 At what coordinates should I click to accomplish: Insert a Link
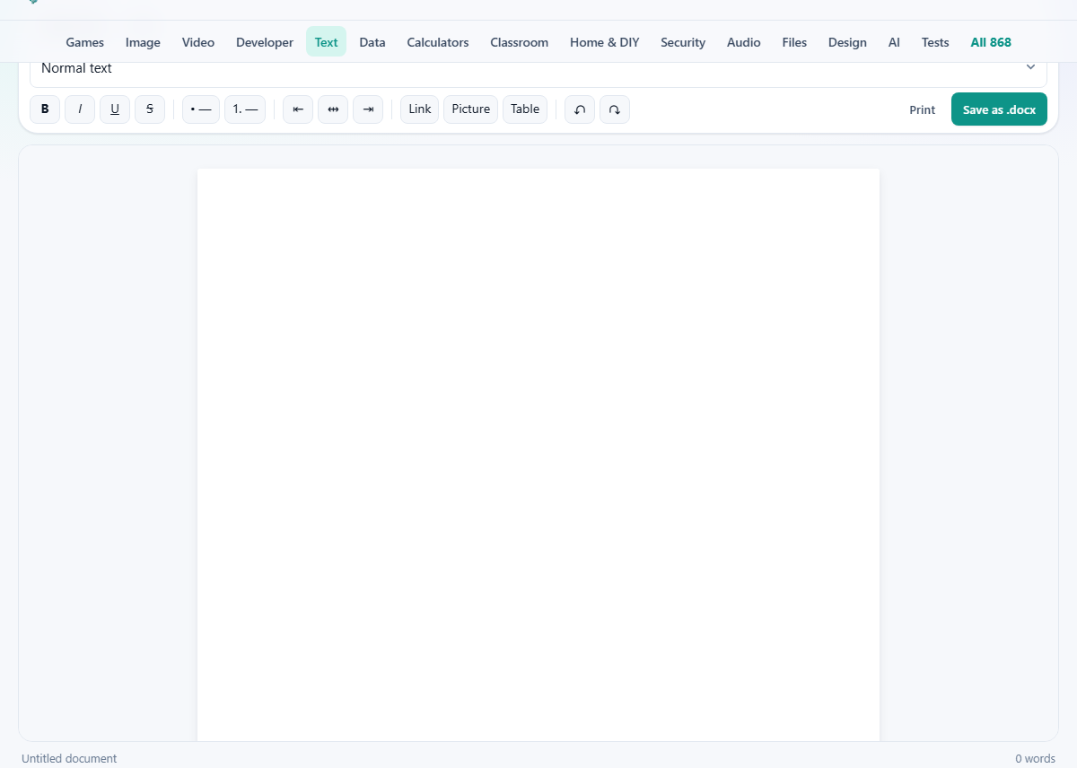tap(420, 109)
